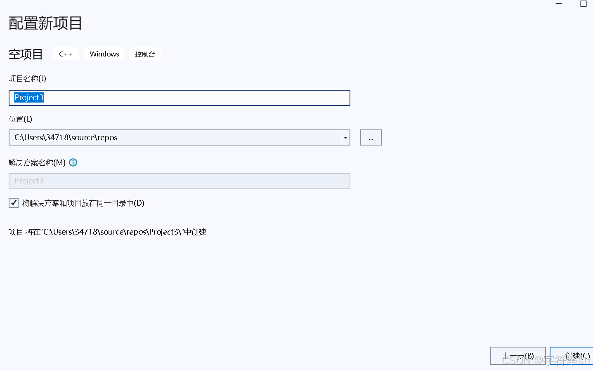This screenshot has height=371, width=593.
Task: Uncheck 将解决方案和项目放在同一目录中
Action: click(x=14, y=202)
